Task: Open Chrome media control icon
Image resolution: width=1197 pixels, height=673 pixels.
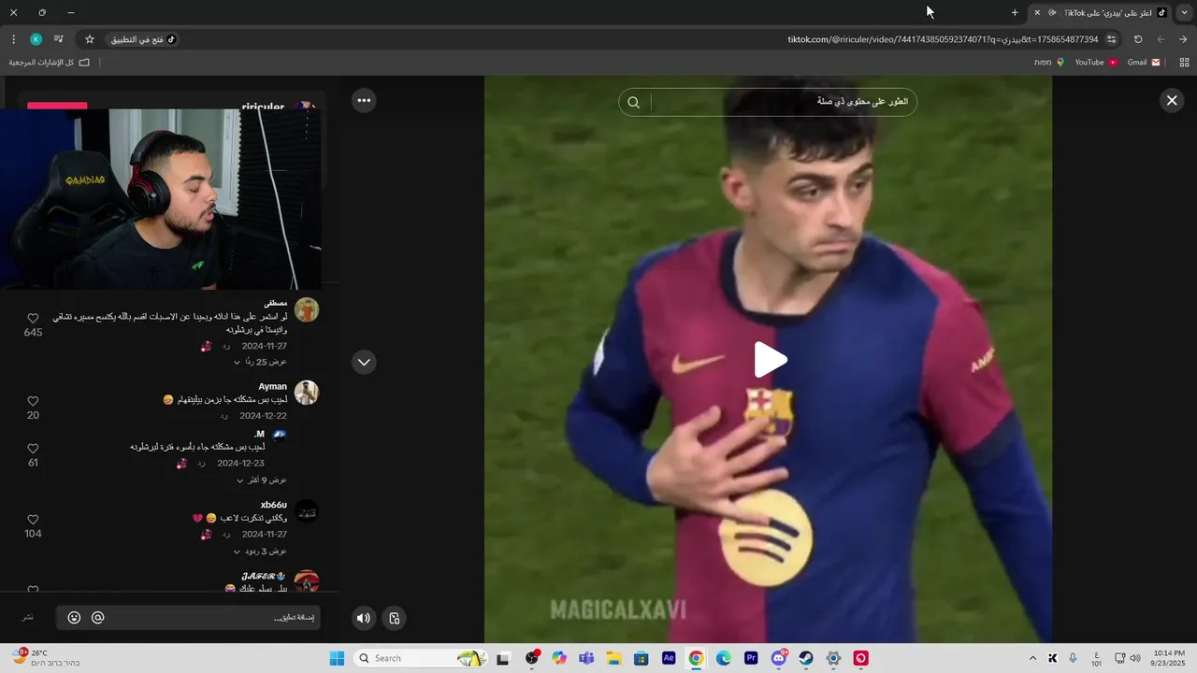Action: tap(58, 39)
